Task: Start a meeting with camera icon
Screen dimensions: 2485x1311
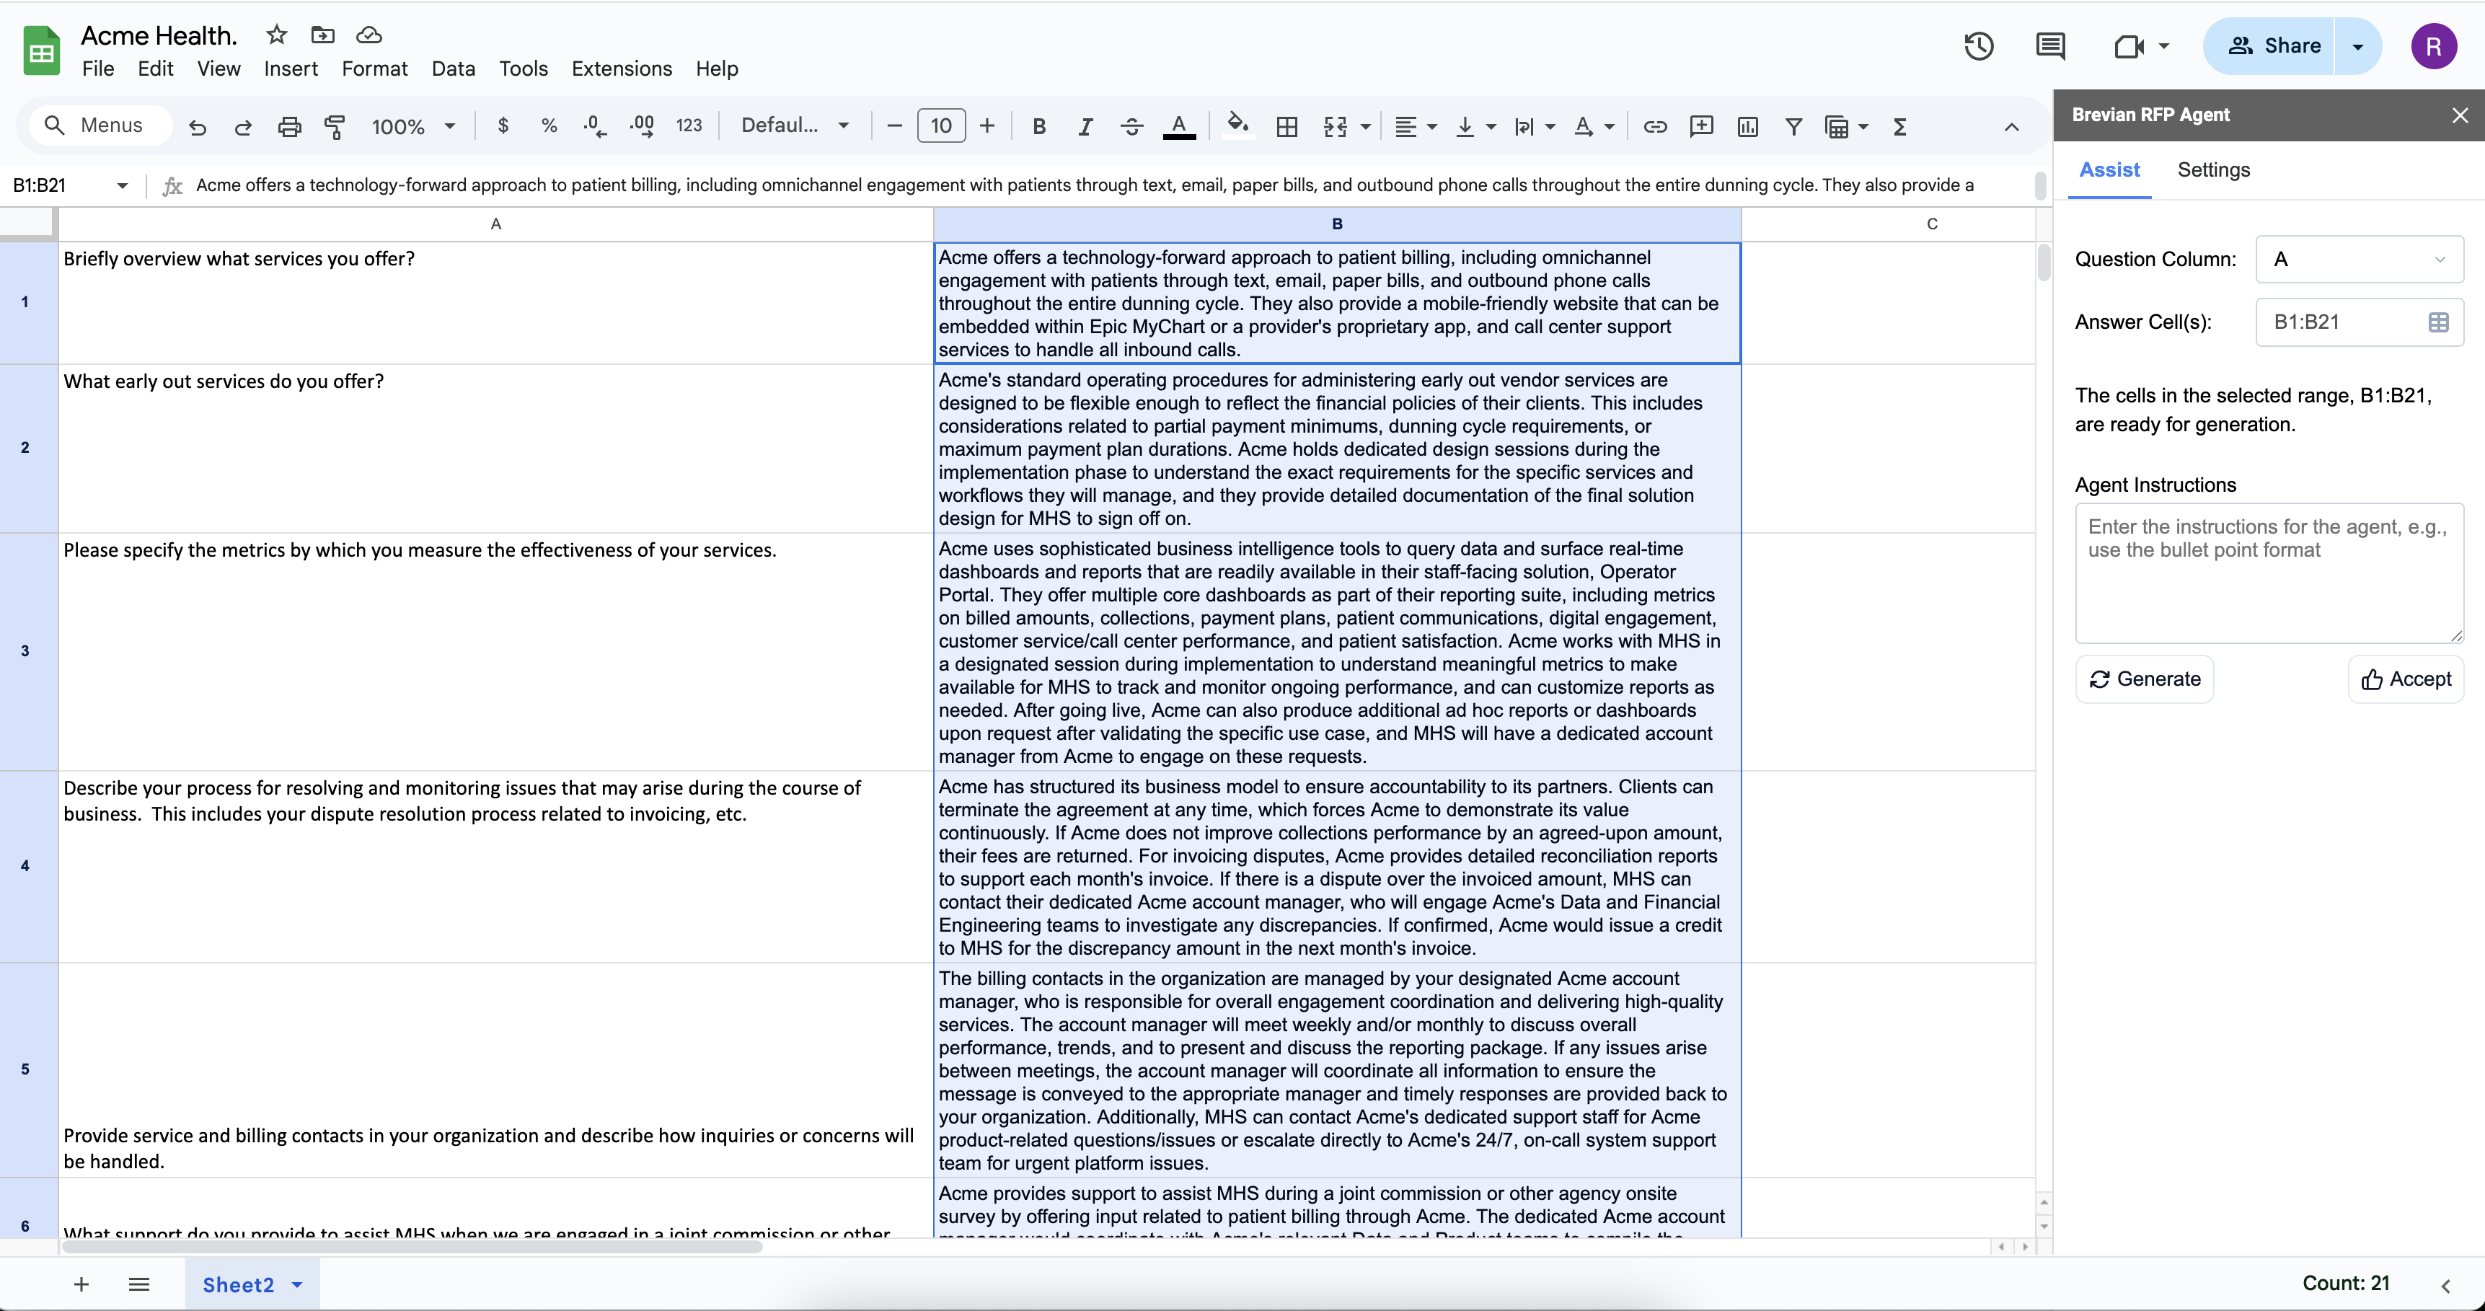Action: (2128, 45)
